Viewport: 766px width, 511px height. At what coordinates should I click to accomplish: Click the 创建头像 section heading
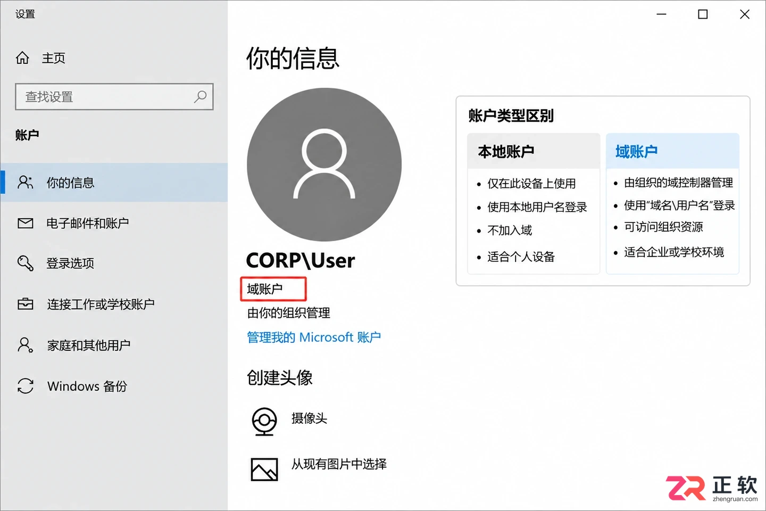coord(280,377)
